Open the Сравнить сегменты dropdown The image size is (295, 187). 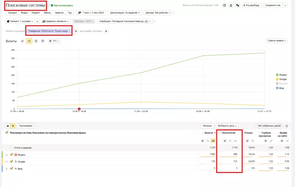tap(56, 22)
